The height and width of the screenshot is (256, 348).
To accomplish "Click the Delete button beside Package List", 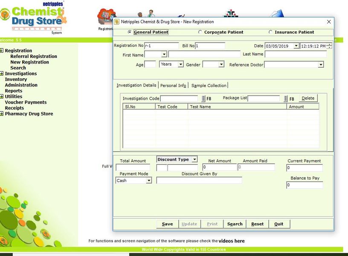I will click(308, 98).
